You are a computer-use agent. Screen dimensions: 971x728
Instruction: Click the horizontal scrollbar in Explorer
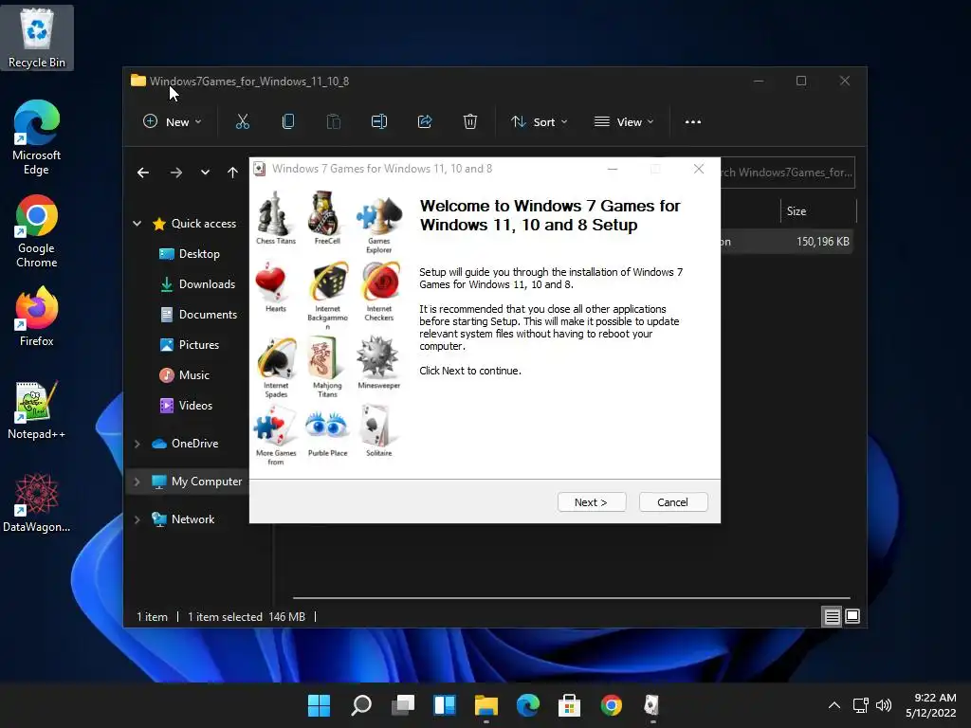click(571, 598)
